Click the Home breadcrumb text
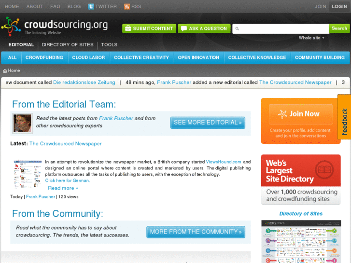 point(14,70)
